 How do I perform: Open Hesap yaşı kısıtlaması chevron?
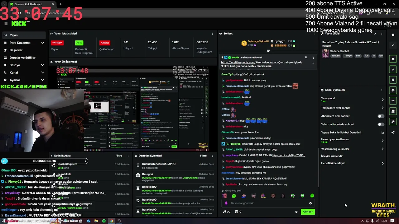click(x=383, y=141)
